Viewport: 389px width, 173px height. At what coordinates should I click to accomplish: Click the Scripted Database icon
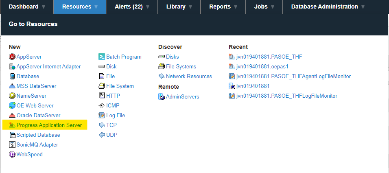coord(12,135)
